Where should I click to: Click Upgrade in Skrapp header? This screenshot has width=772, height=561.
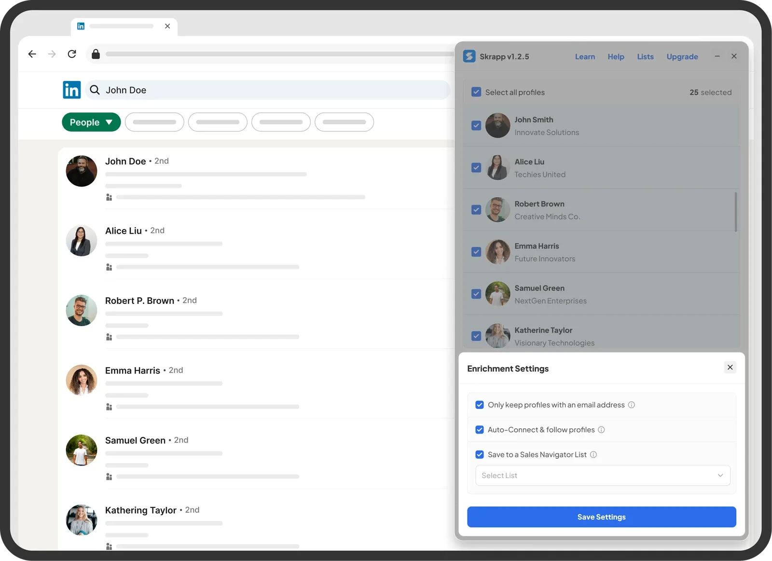[682, 56]
